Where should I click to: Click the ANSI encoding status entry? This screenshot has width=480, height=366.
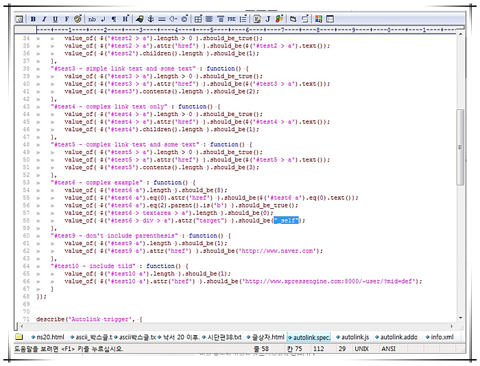389,349
